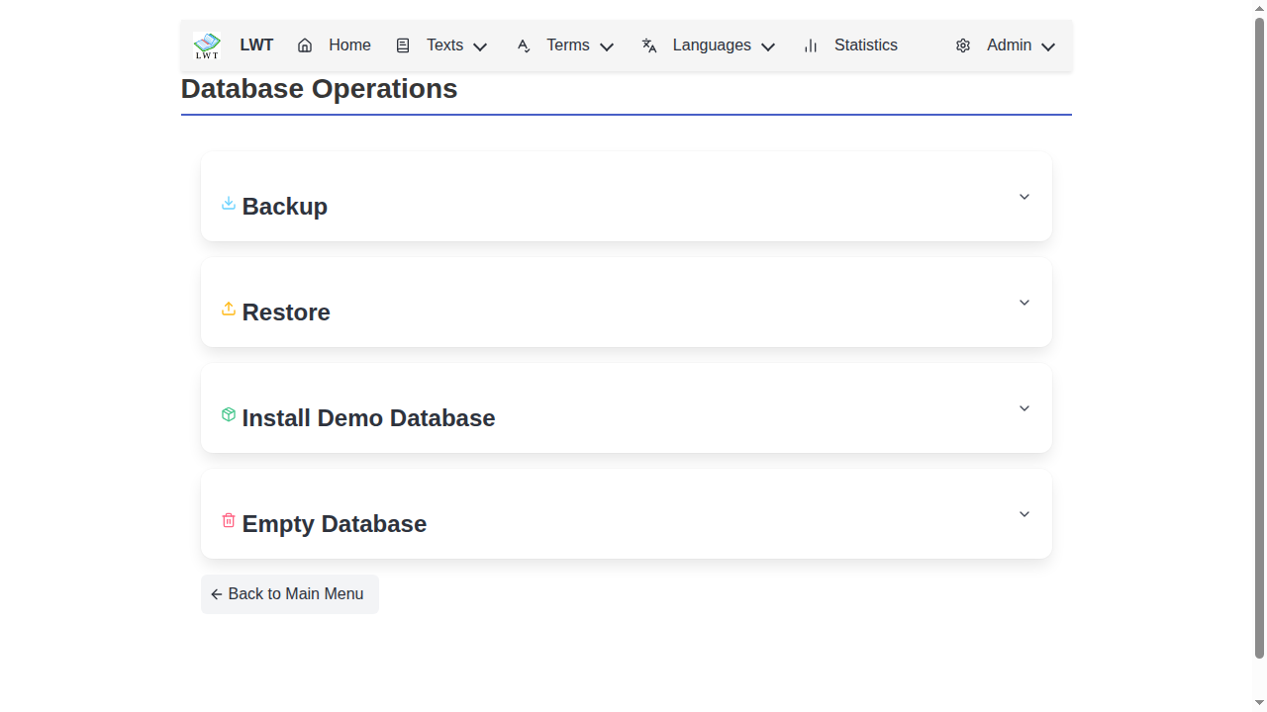This screenshot has width=1267, height=712.
Task: Click the yellow upload icon next to Restore
Action: [228, 310]
